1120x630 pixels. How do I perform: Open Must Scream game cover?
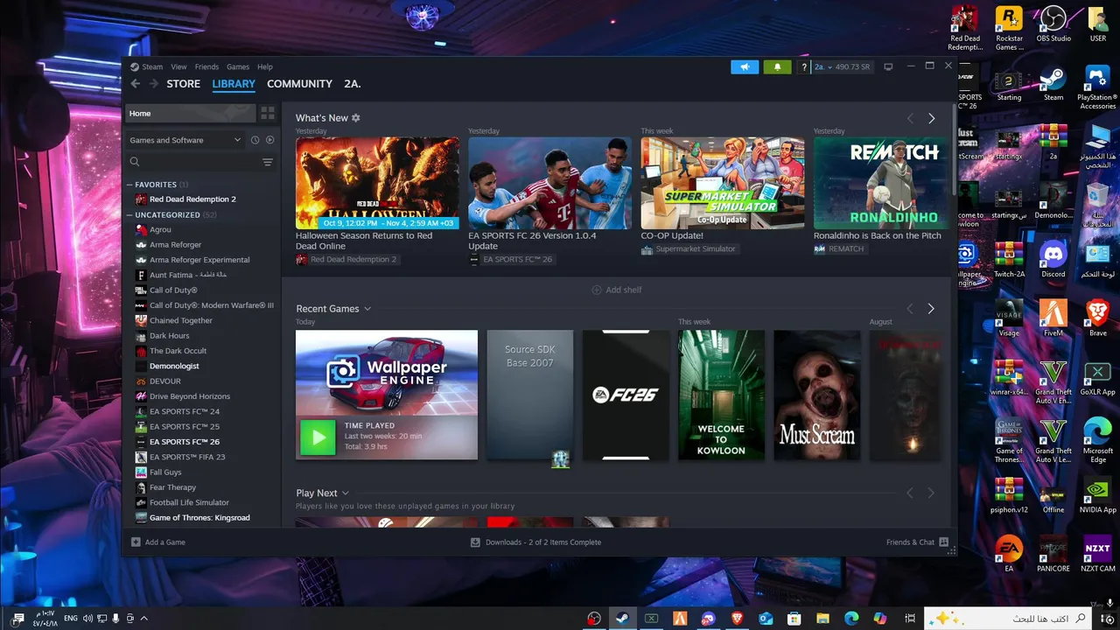tap(817, 395)
